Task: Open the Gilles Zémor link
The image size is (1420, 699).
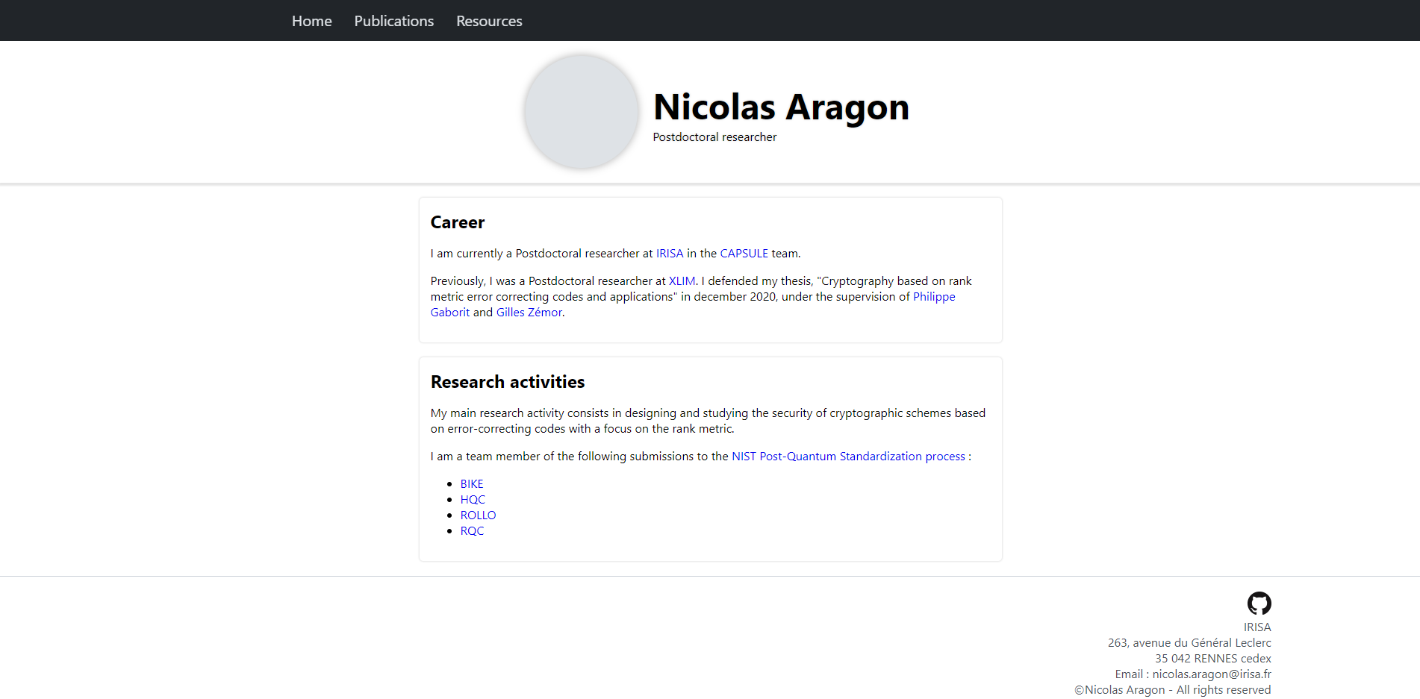Action: point(529,313)
